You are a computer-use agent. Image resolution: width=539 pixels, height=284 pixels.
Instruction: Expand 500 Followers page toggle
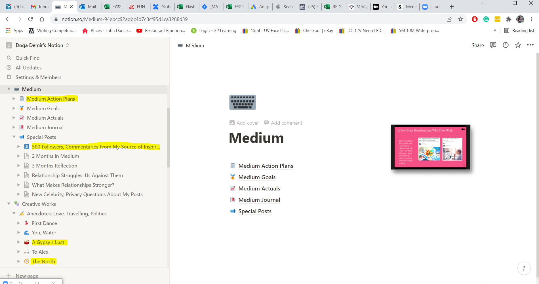(x=18, y=147)
